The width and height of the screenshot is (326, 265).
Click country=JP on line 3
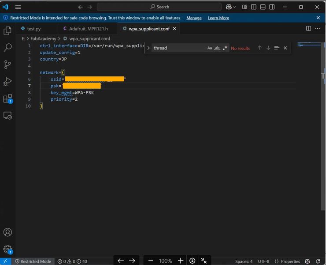53,59
